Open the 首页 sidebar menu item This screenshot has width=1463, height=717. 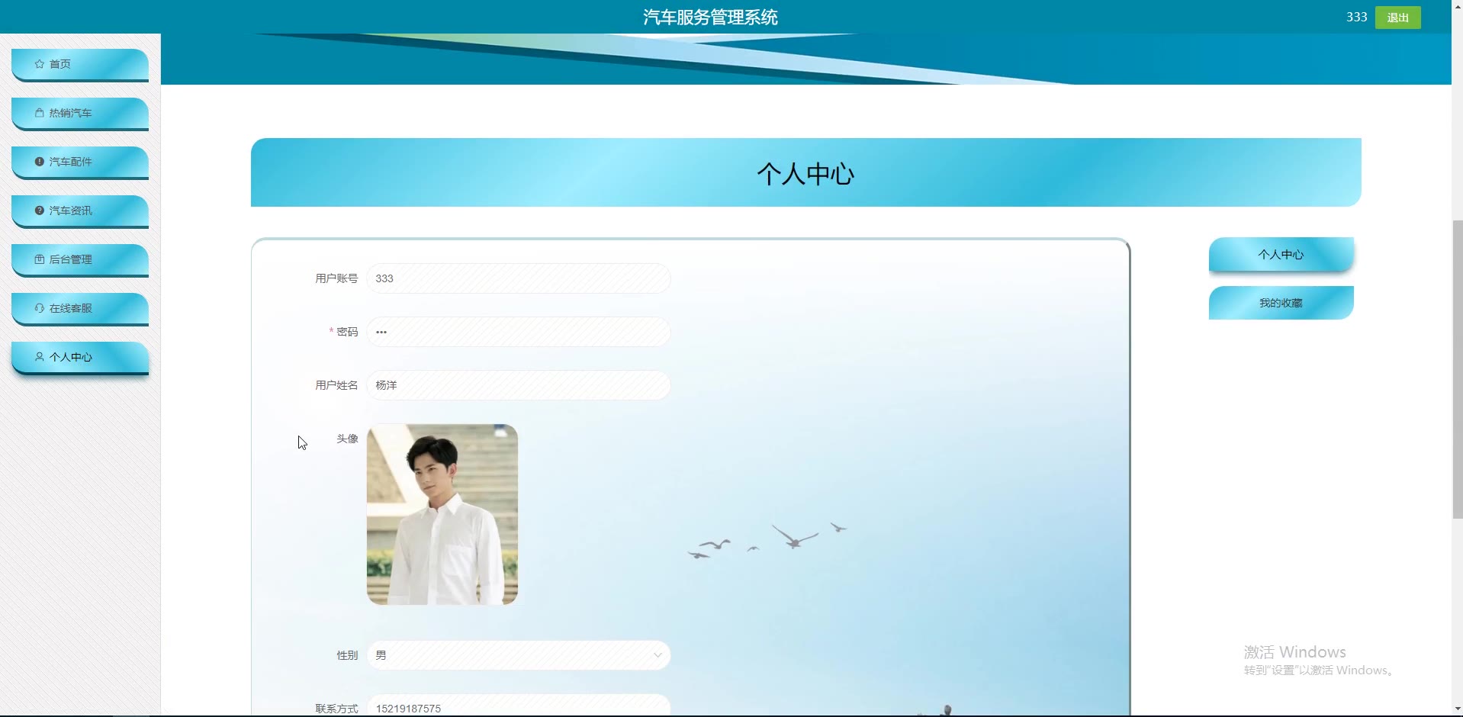[x=80, y=65]
